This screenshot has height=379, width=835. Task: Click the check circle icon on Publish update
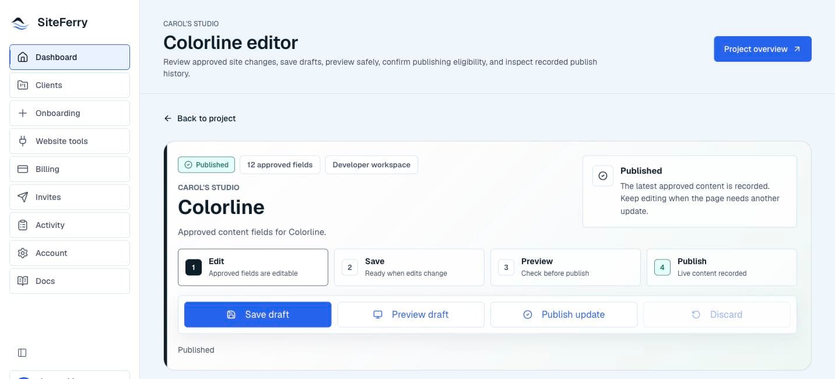pos(528,314)
